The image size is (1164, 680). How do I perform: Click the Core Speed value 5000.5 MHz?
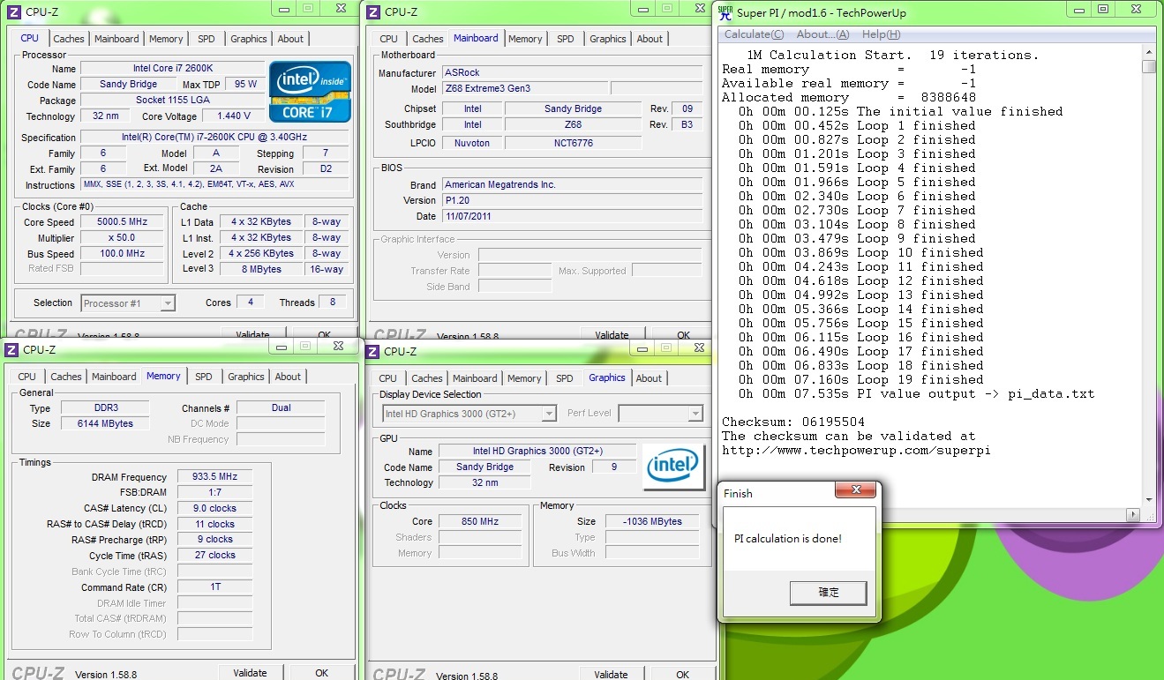122,222
